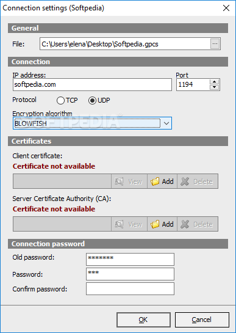The width and height of the screenshot is (236, 333).
Task: View the Server Certificate Authority certificate
Action: [x=129, y=224]
